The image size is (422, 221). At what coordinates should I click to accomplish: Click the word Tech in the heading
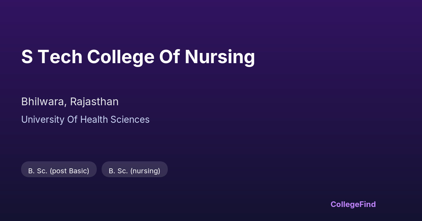[60, 56]
